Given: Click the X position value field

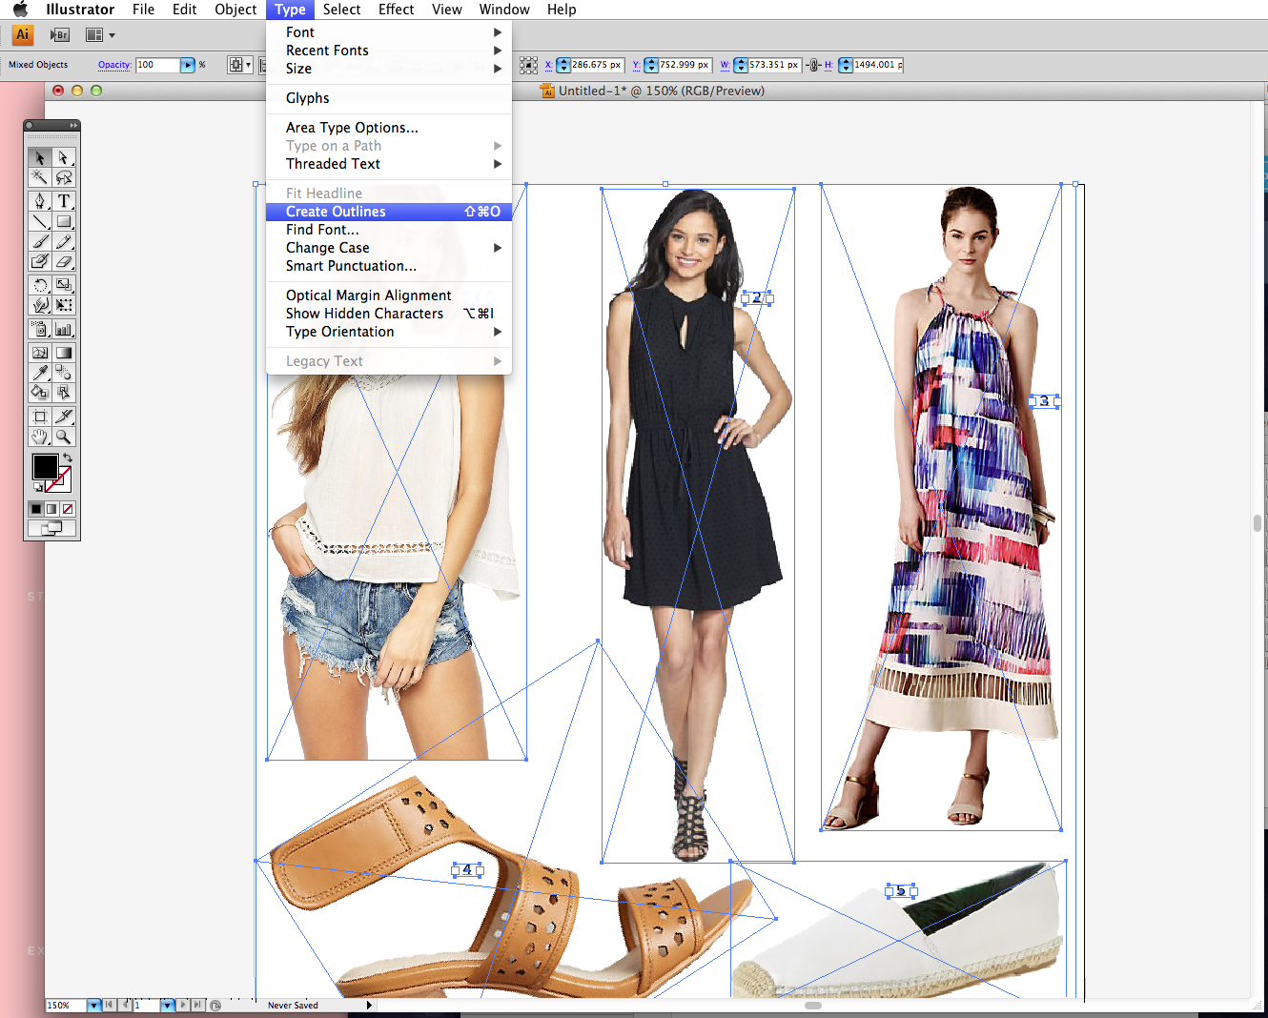Looking at the screenshot, I should point(597,65).
